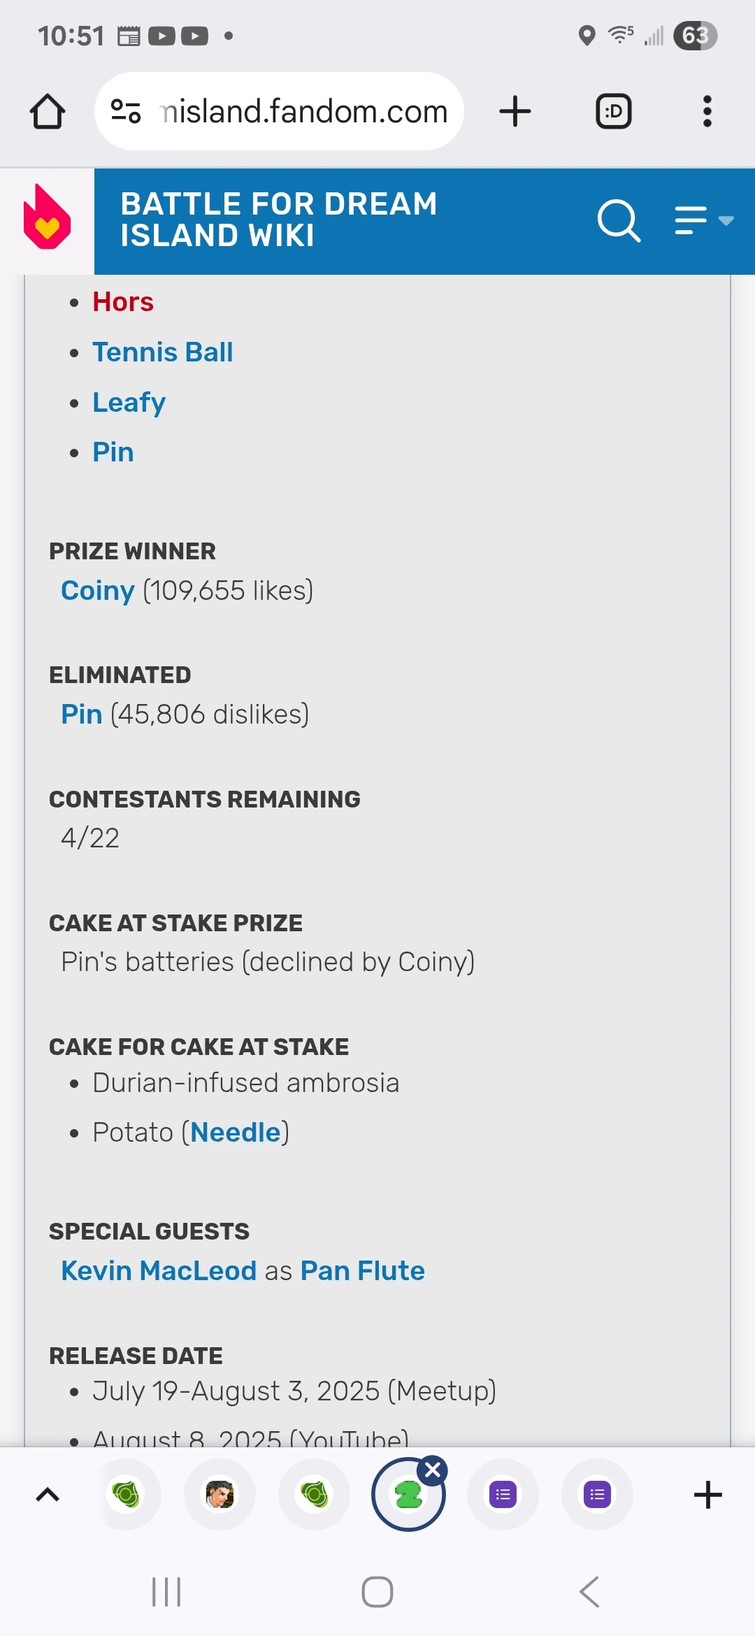
Task: Tap the address bar URL field
Action: [x=304, y=112]
